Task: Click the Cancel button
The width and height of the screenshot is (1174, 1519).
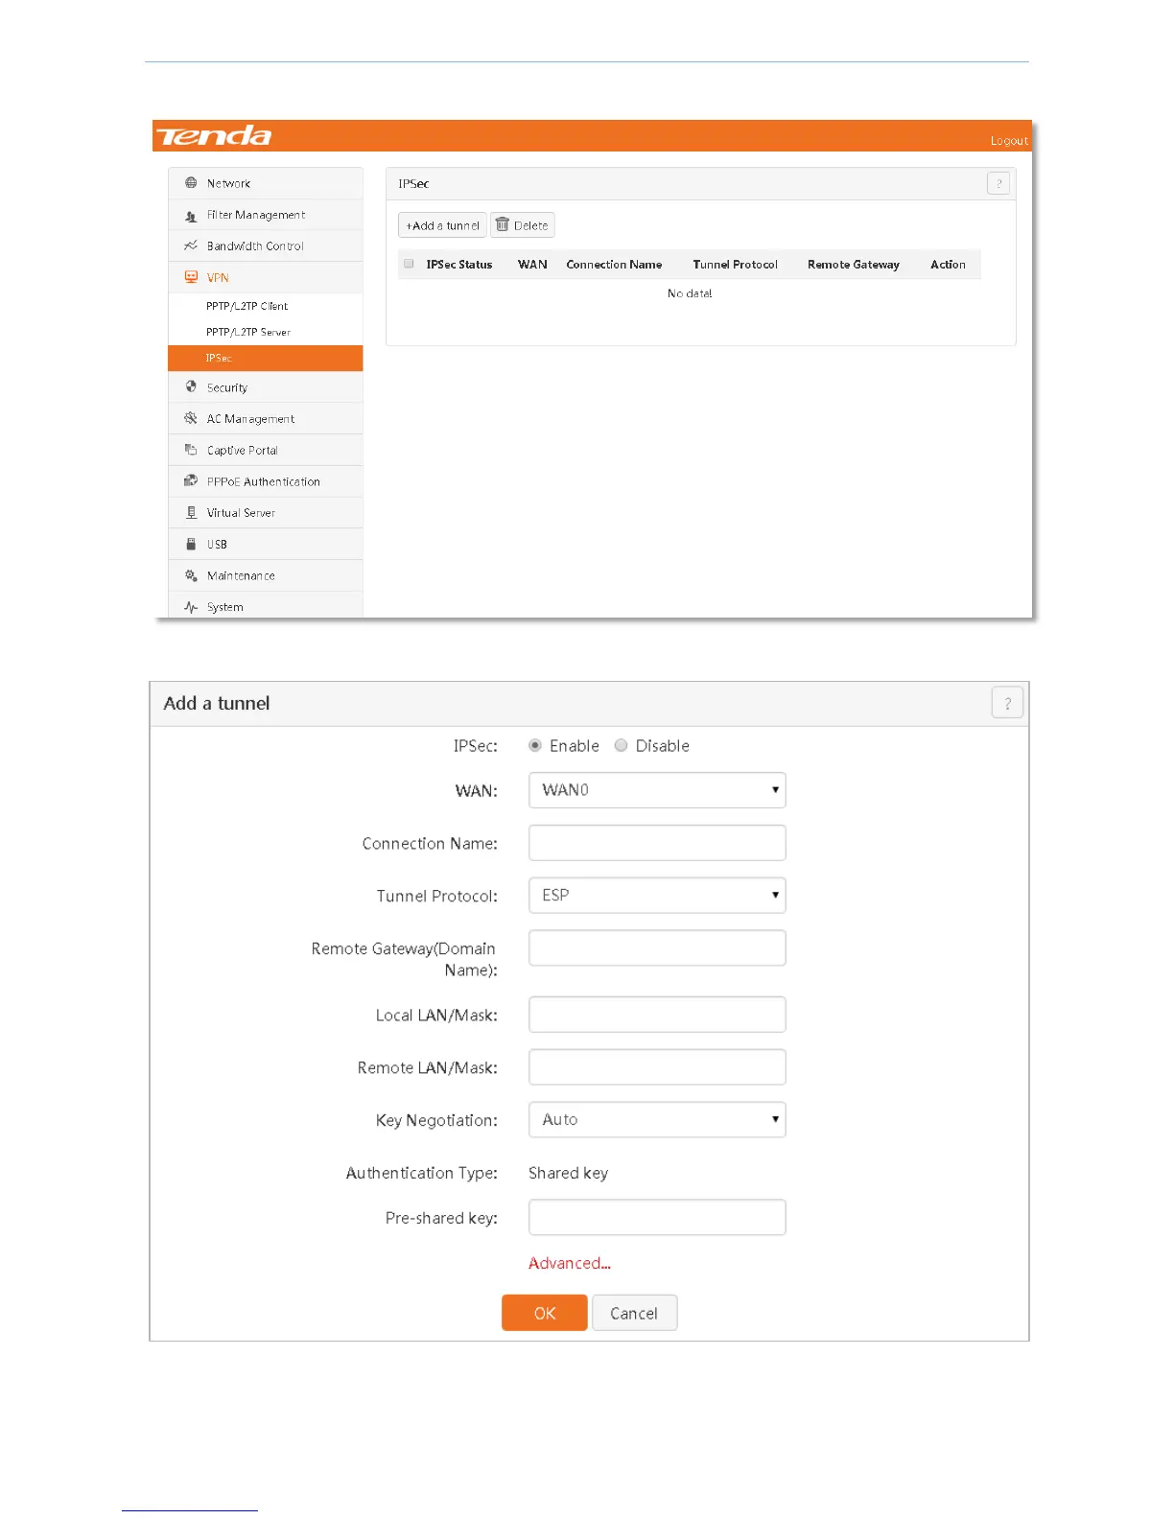Action: pos(634,1313)
